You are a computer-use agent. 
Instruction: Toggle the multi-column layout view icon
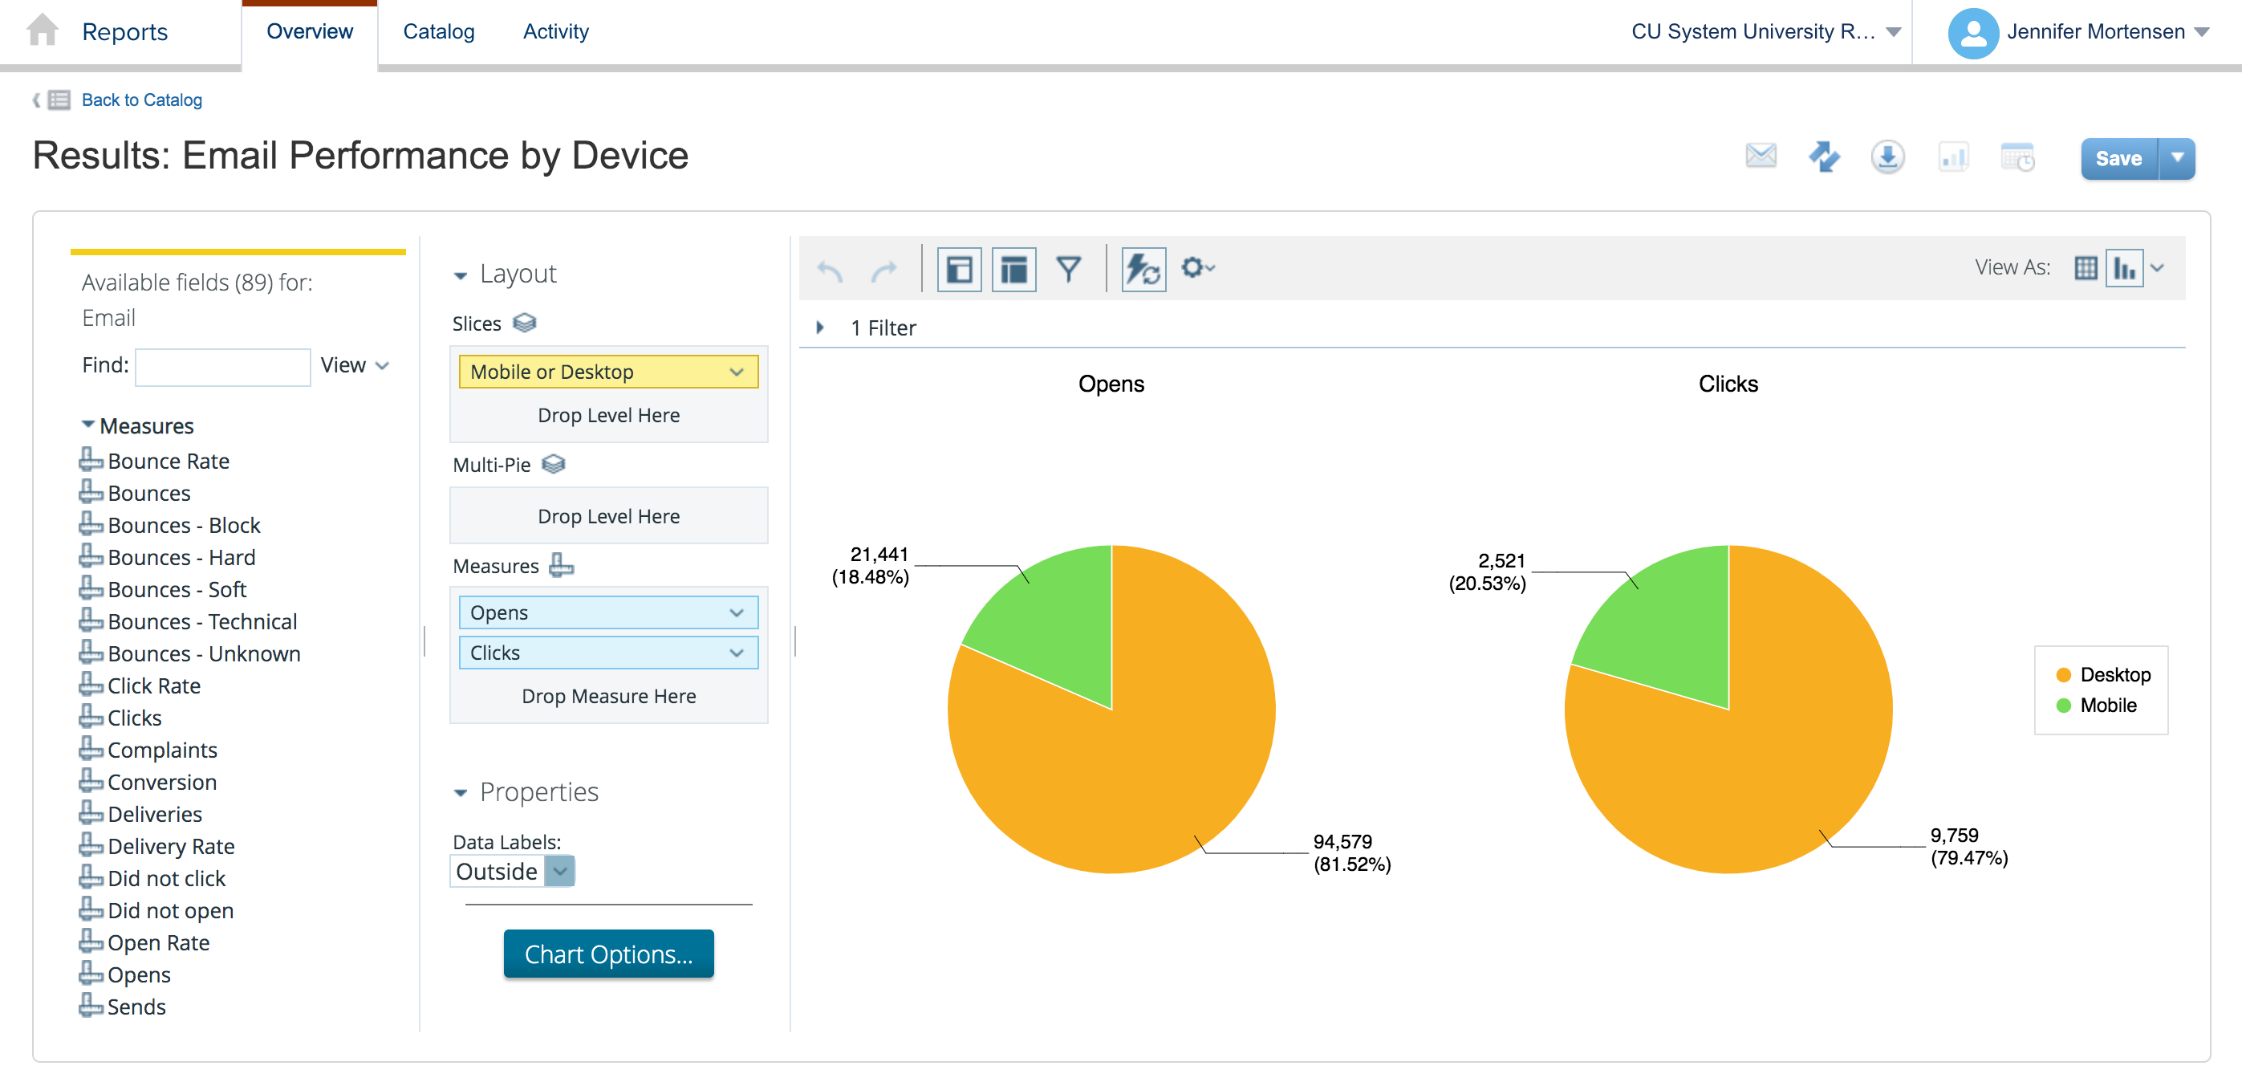pyautogui.click(x=1015, y=267)
